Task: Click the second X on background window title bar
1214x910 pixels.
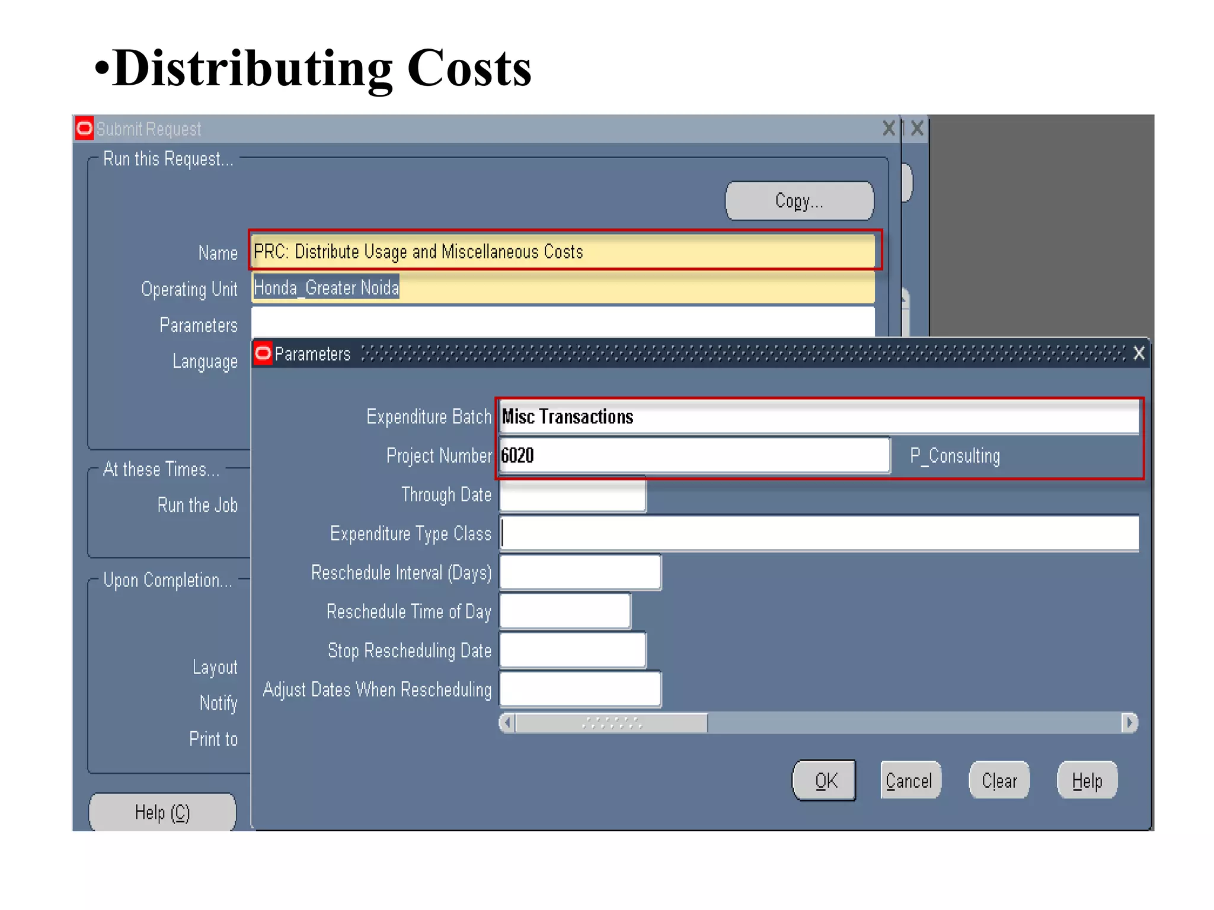Action: 917,128
